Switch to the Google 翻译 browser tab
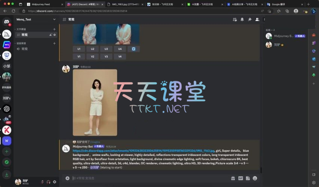Viewport: 319px width, 187px height. pos(283,4)
